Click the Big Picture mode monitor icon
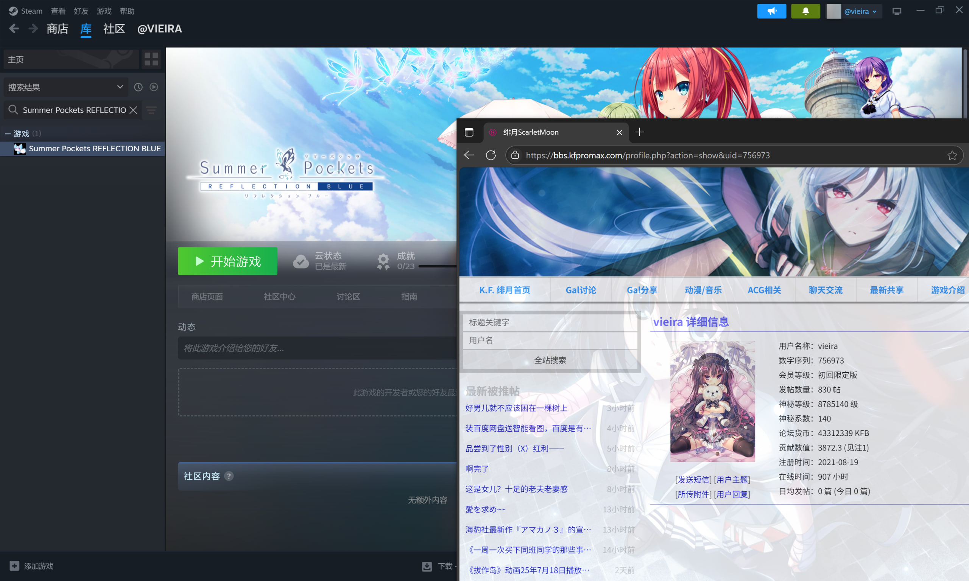 [x=897, y=11]
